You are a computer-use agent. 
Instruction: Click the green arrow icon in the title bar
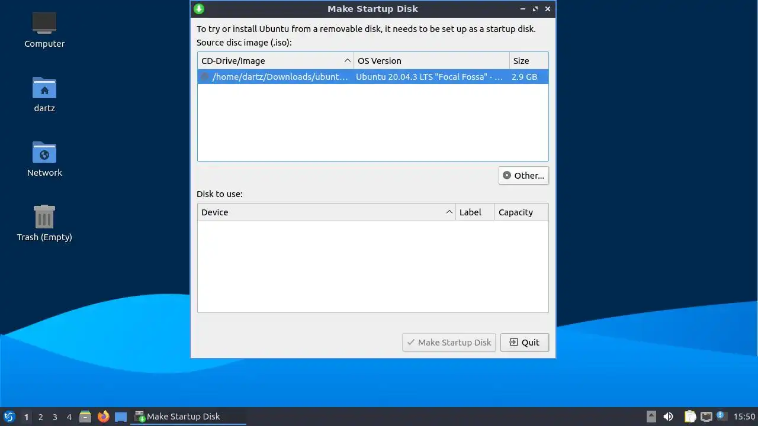199,9
